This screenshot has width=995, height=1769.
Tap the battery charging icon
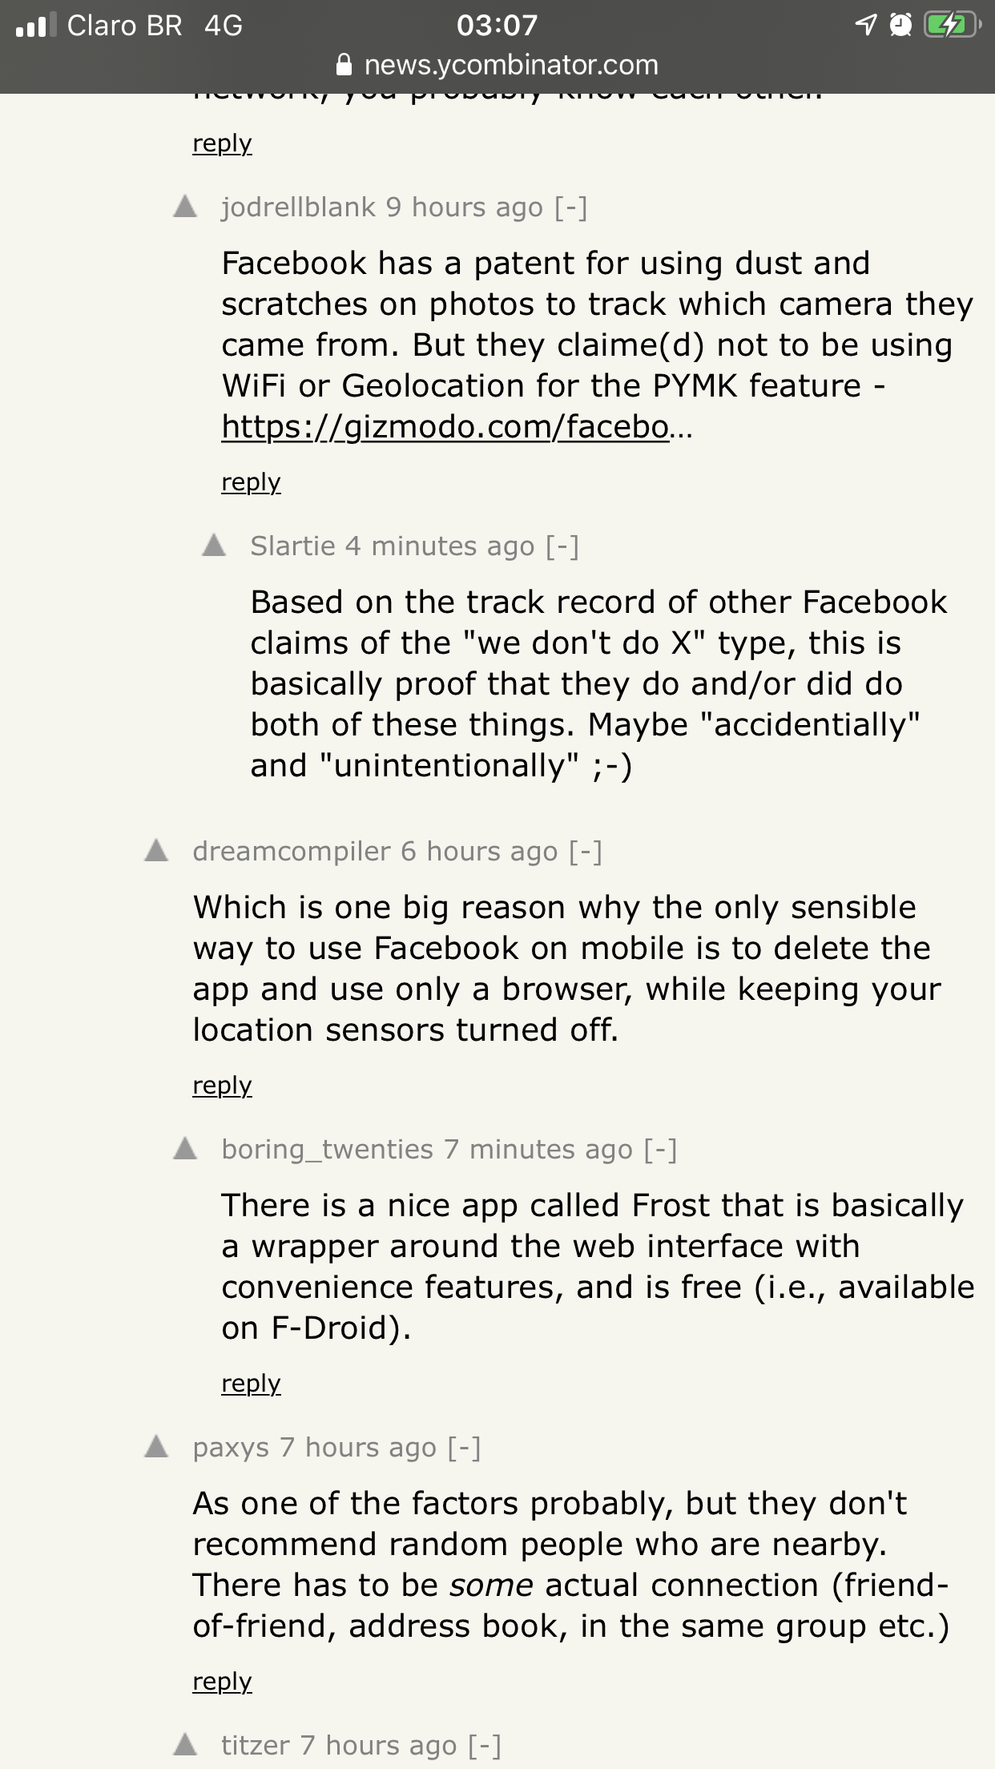(952, 26)
